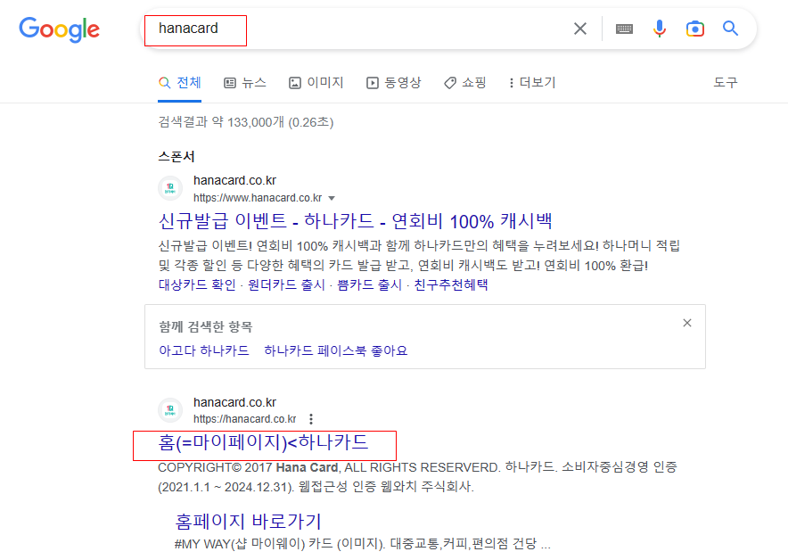Switch to the 이미지 tab
788x560 pixels.
[x=316, y=82]
